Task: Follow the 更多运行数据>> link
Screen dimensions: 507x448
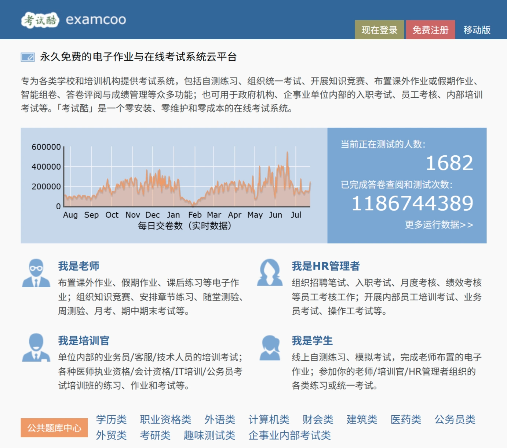Action: coord(439,224)
